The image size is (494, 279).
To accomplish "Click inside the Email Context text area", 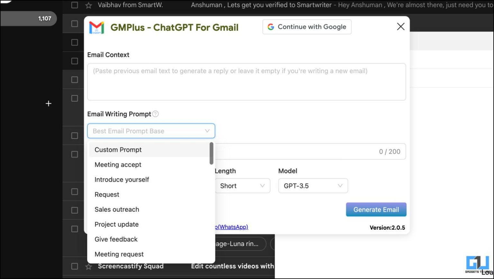I will (246, 82).
